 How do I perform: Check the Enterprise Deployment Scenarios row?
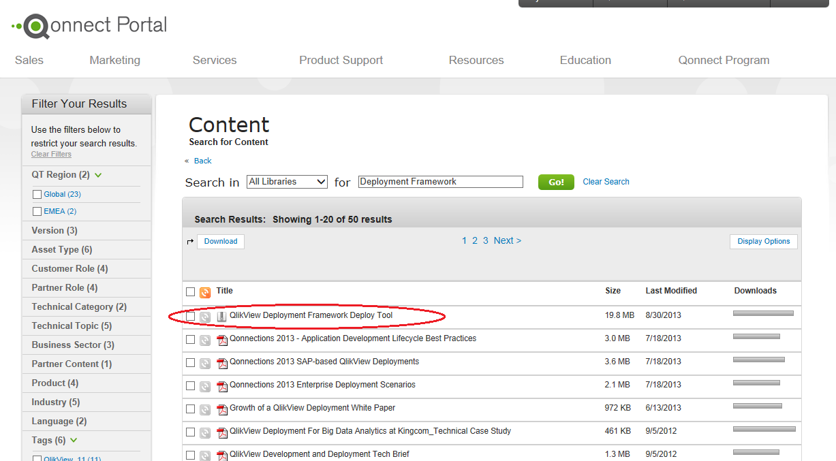point(191,385)
